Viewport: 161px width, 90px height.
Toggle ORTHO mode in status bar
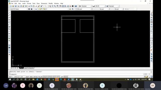click(35, 77)
